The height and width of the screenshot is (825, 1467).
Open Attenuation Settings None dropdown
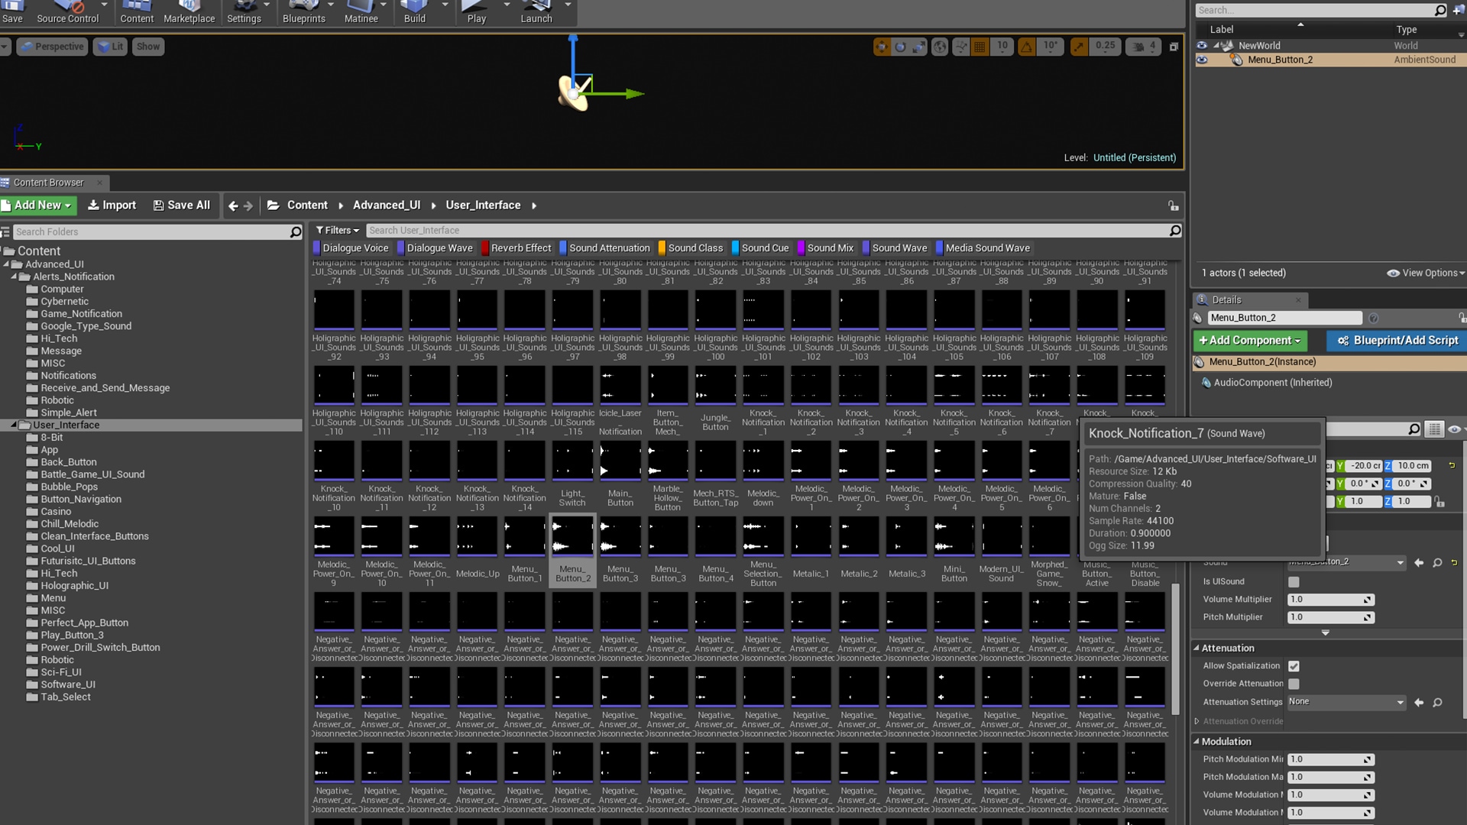(x=1346, y=702)
